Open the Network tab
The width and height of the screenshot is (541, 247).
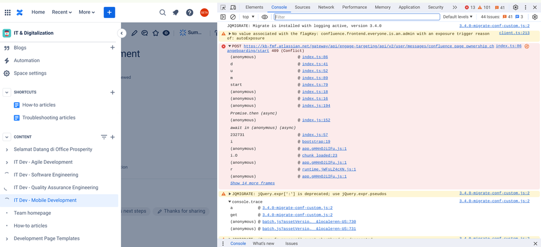coord(326,7)
